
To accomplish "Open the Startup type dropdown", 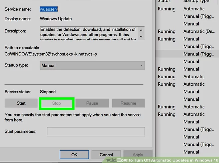I will click(x=92, y=65).
